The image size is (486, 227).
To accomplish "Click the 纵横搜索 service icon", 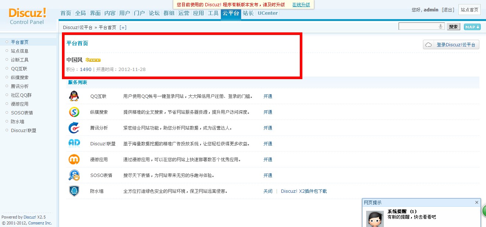I will 74,112.
